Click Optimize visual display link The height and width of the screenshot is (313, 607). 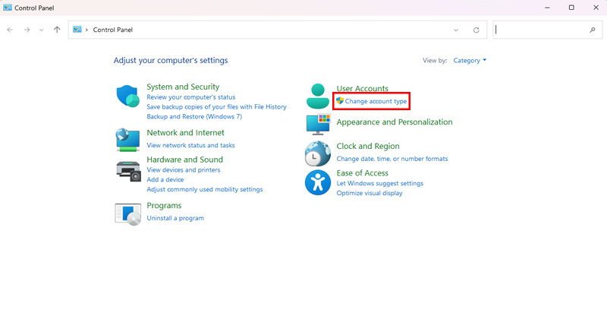click(x=370, y=193)
